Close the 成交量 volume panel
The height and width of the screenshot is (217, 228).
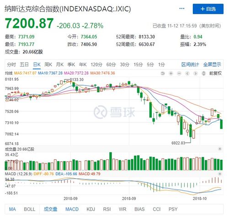pos(220,149)
